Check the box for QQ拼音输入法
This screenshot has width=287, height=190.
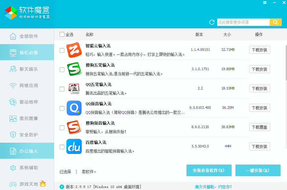tap(62, 108)
